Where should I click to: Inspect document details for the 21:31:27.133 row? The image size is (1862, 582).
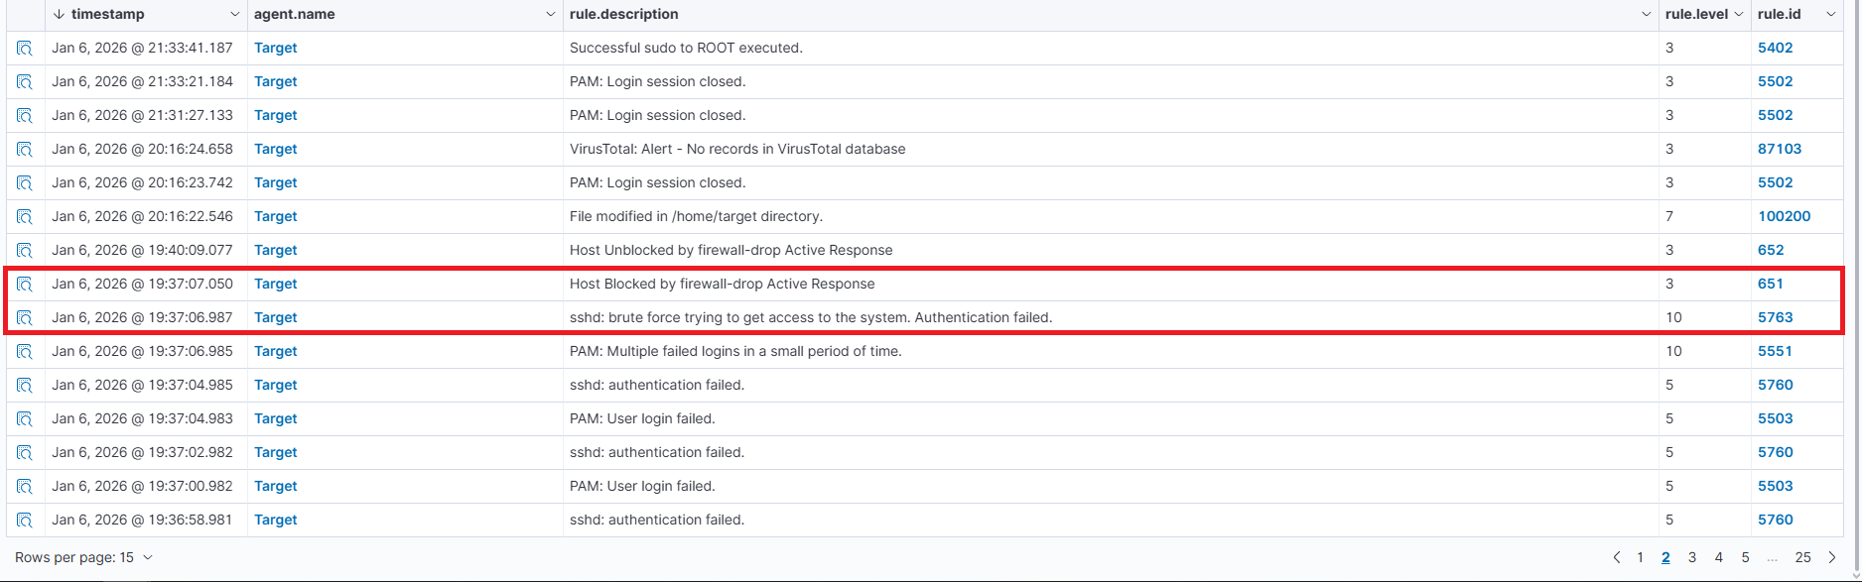(x=25, y=115)
